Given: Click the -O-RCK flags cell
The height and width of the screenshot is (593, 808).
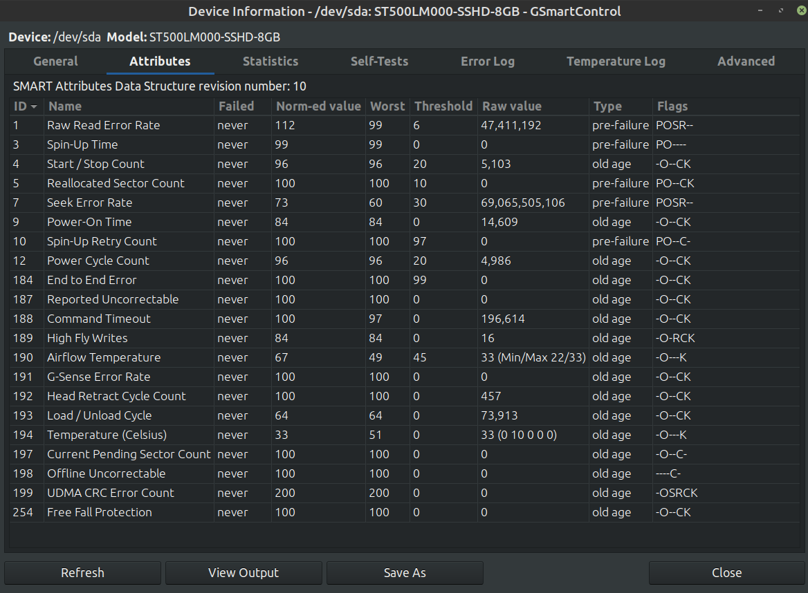Looking at the screenshot, I should coord(675,338).
